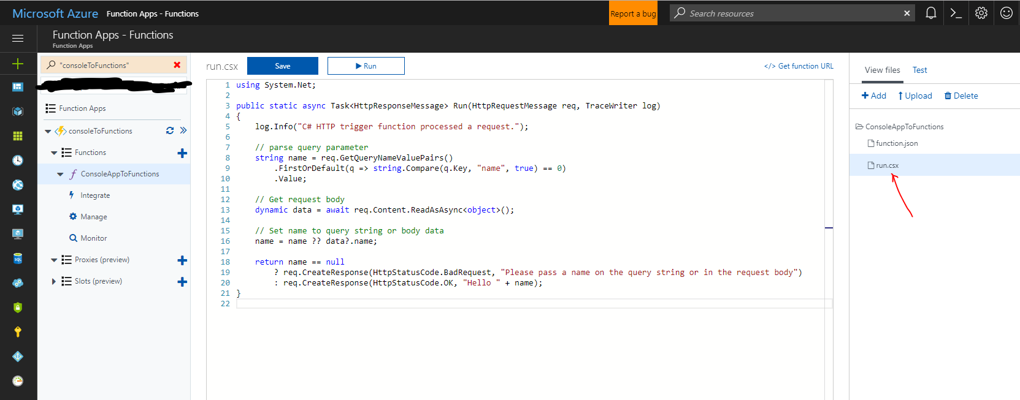Screen dimensions: 1020x400
Task: Click the double-chevron icon next to consoleToFunctions
Action: [183, 130]
